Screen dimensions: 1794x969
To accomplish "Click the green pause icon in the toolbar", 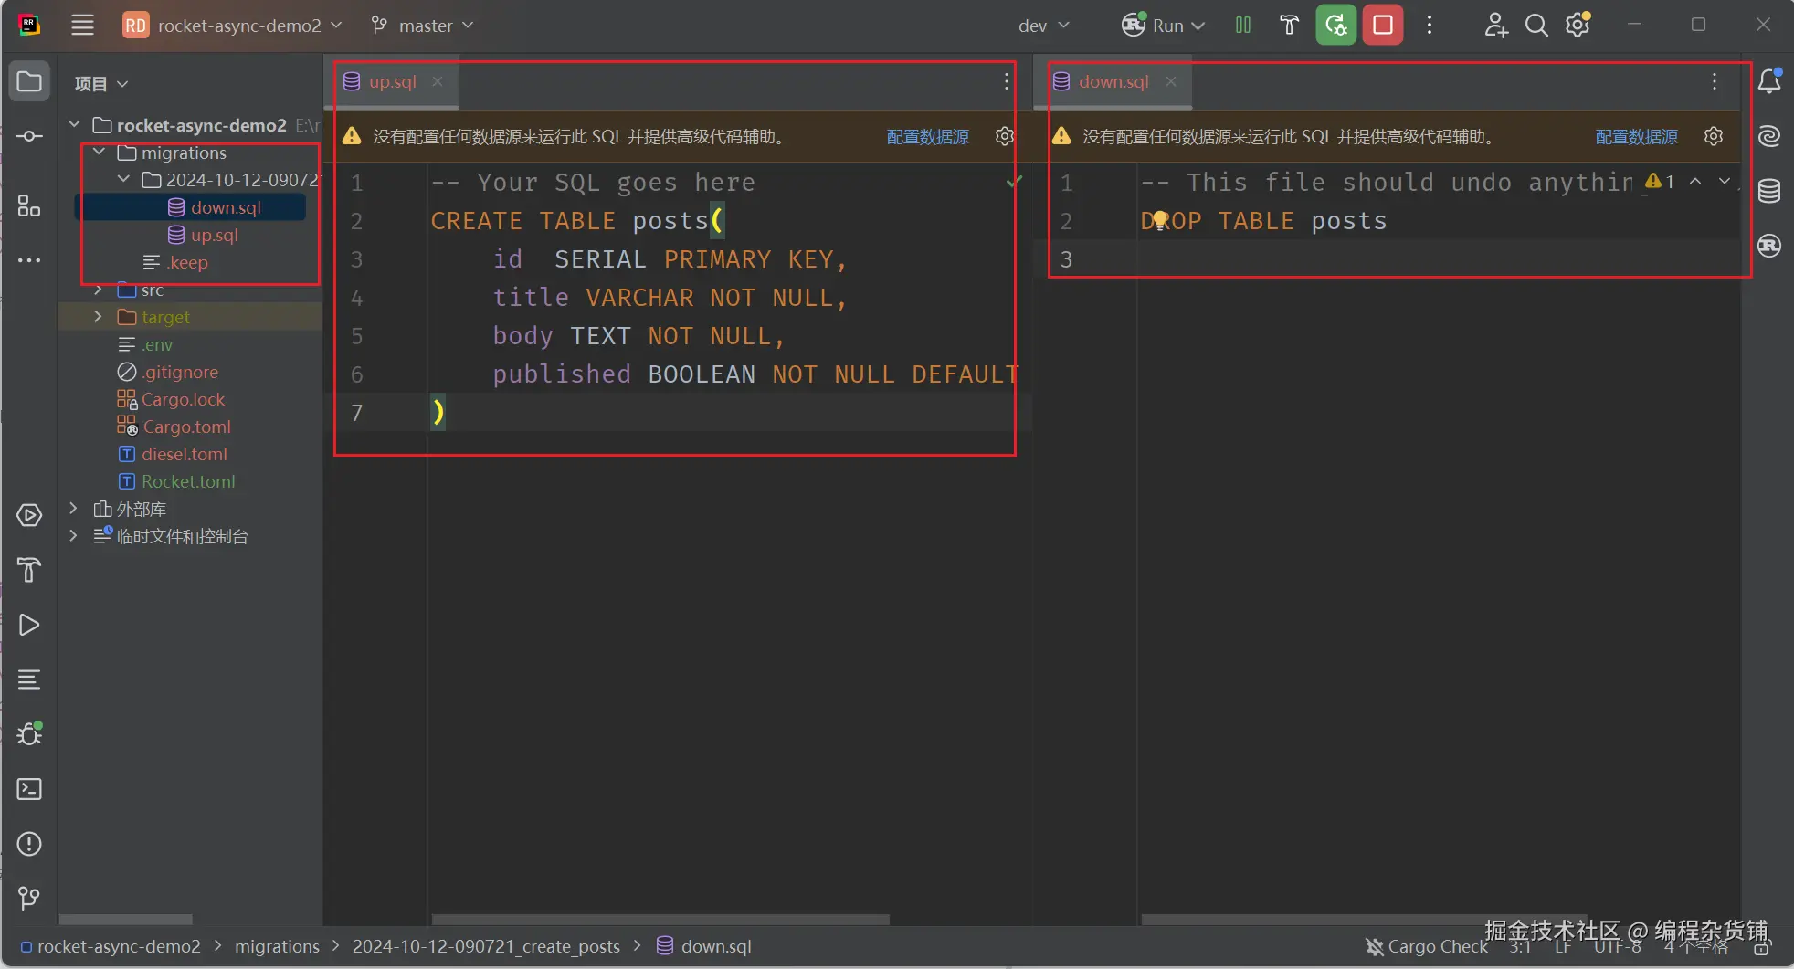I will (1243, 26).
